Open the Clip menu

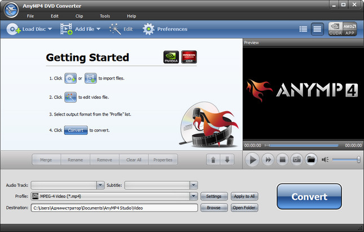(x=78, y=16)
